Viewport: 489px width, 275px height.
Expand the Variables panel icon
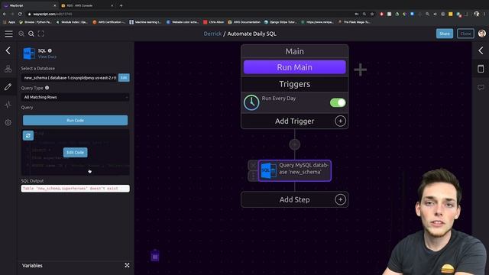(127, 265)
